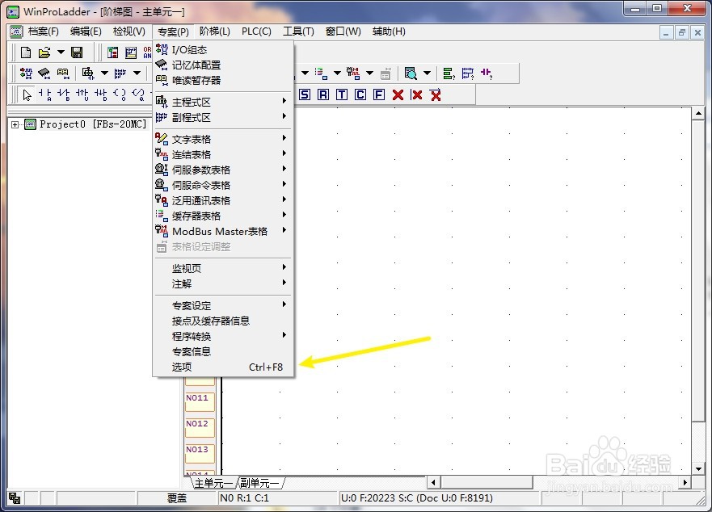Open dropdown arrow beside main program icon
Screen dimensions: 712x512
click(x=104, y=73)
